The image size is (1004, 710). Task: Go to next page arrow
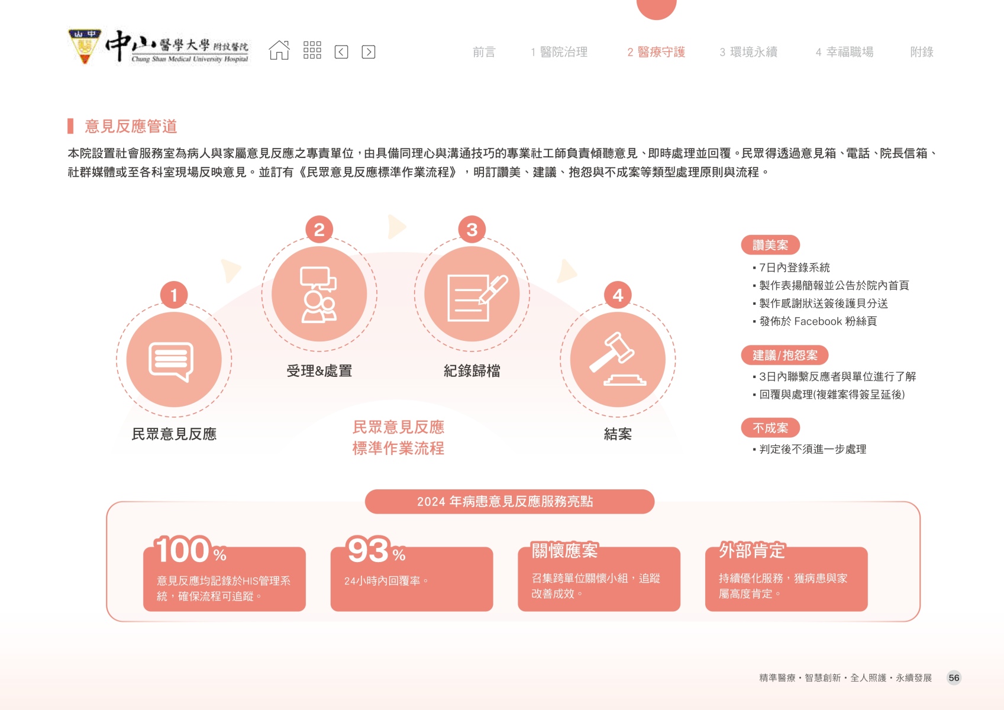368,52
